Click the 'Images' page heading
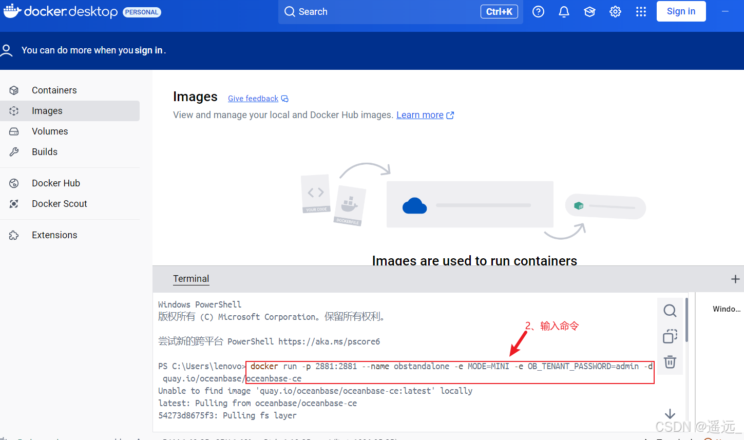 tap(195, 97)
